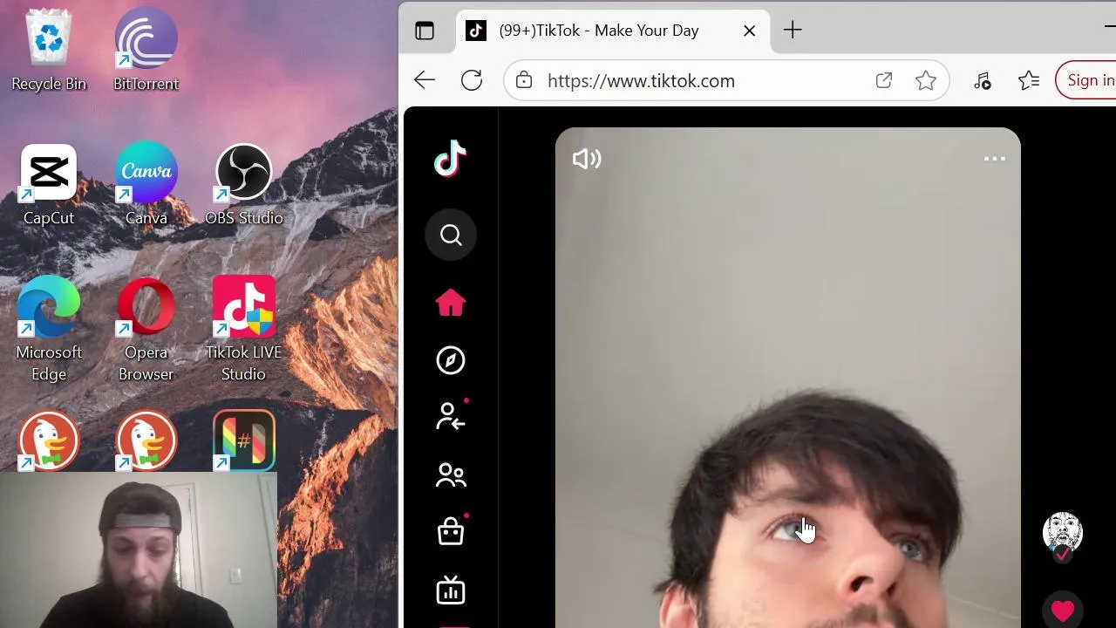Go back to the previous page
1116x628 pixels.
coord(425,81)
